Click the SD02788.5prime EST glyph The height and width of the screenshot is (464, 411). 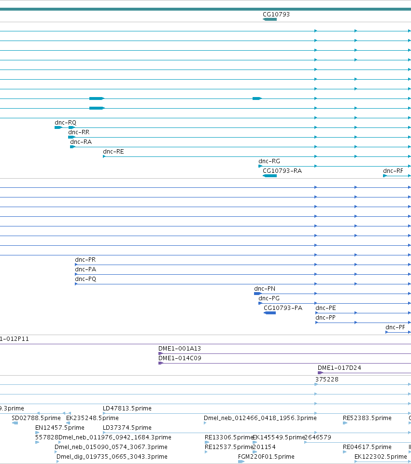[15, 423]
